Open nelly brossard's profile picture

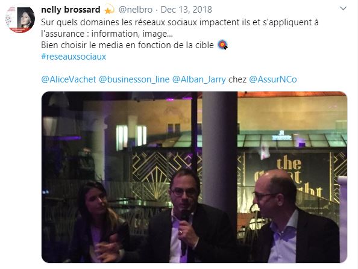20,20
